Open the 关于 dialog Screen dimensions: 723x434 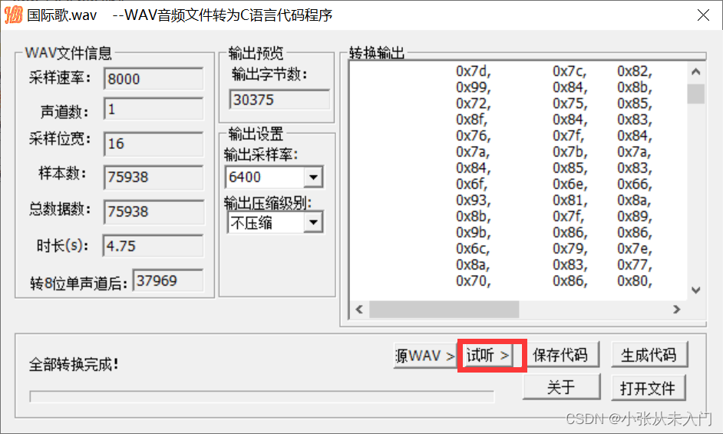(x=561, y=387)
